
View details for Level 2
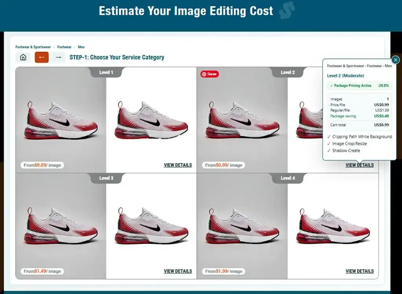360,165
